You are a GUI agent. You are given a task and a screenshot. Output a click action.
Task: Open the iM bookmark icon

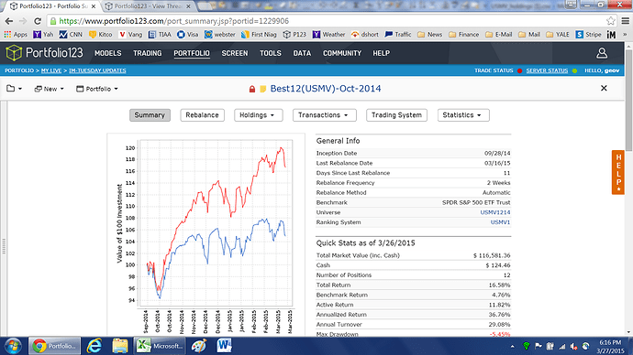[x=611, y=35]
